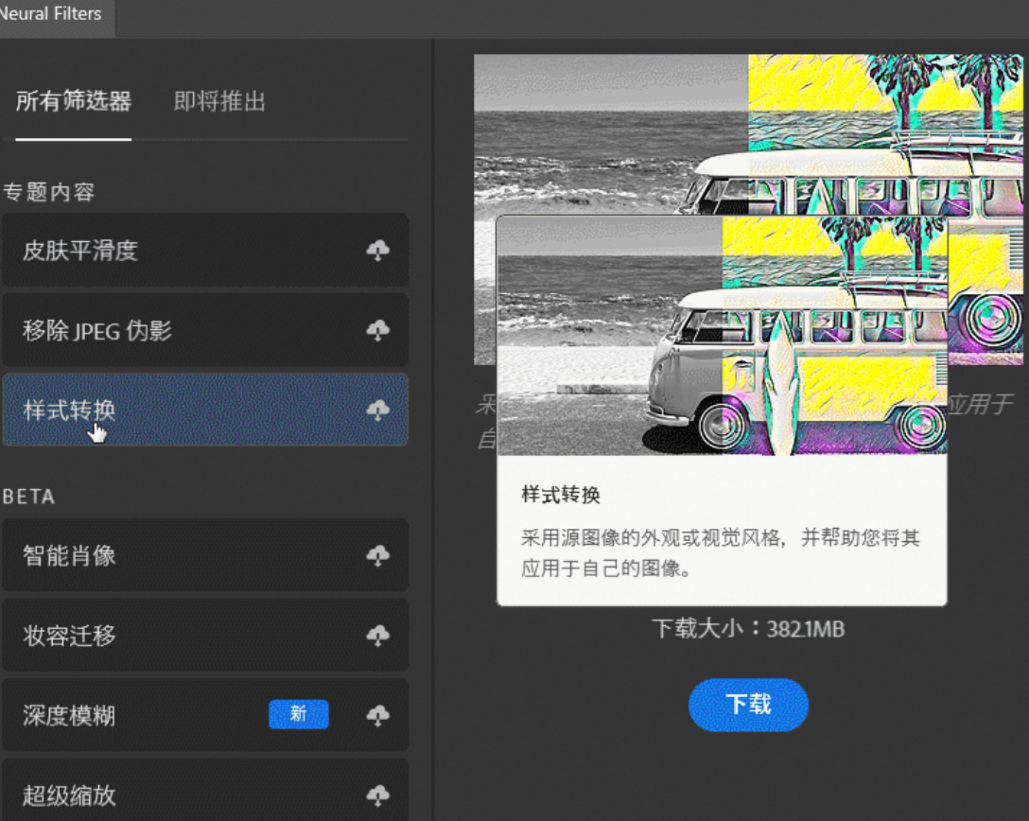
Task: Click the 专题内容 section heading
Action: point(48,192)
